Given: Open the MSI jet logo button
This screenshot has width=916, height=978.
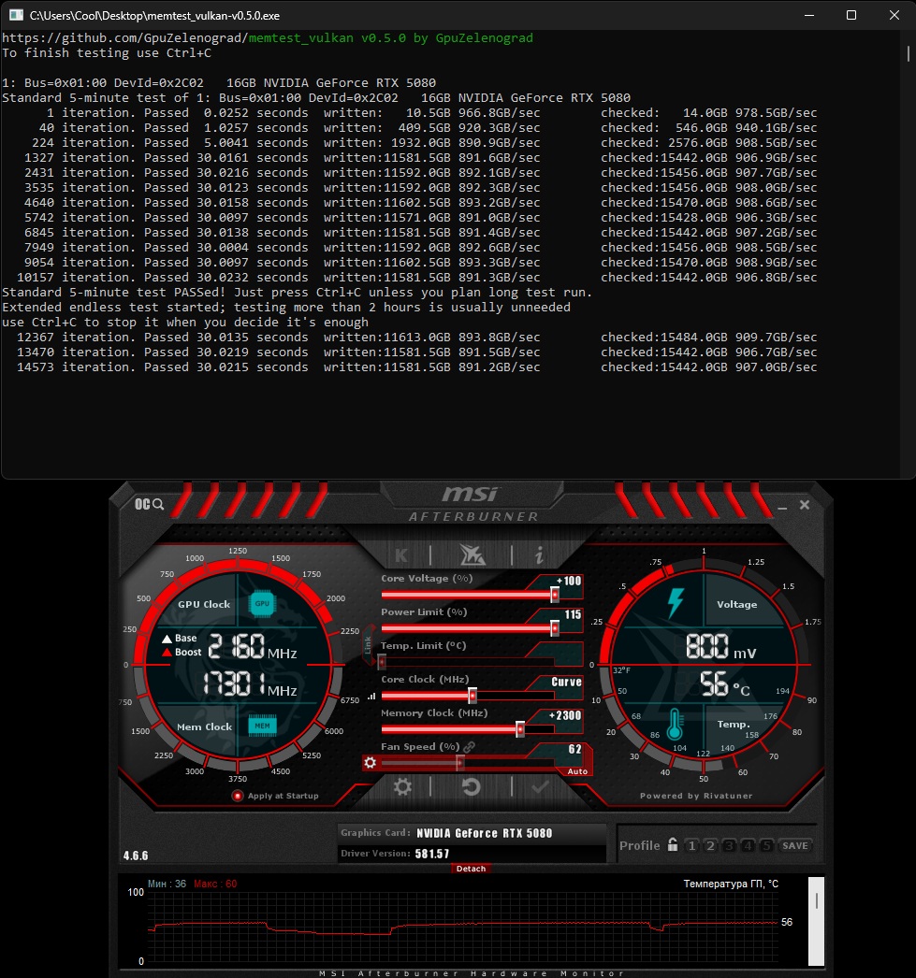Looking at the screenshot, I should (x=472, y=554).
